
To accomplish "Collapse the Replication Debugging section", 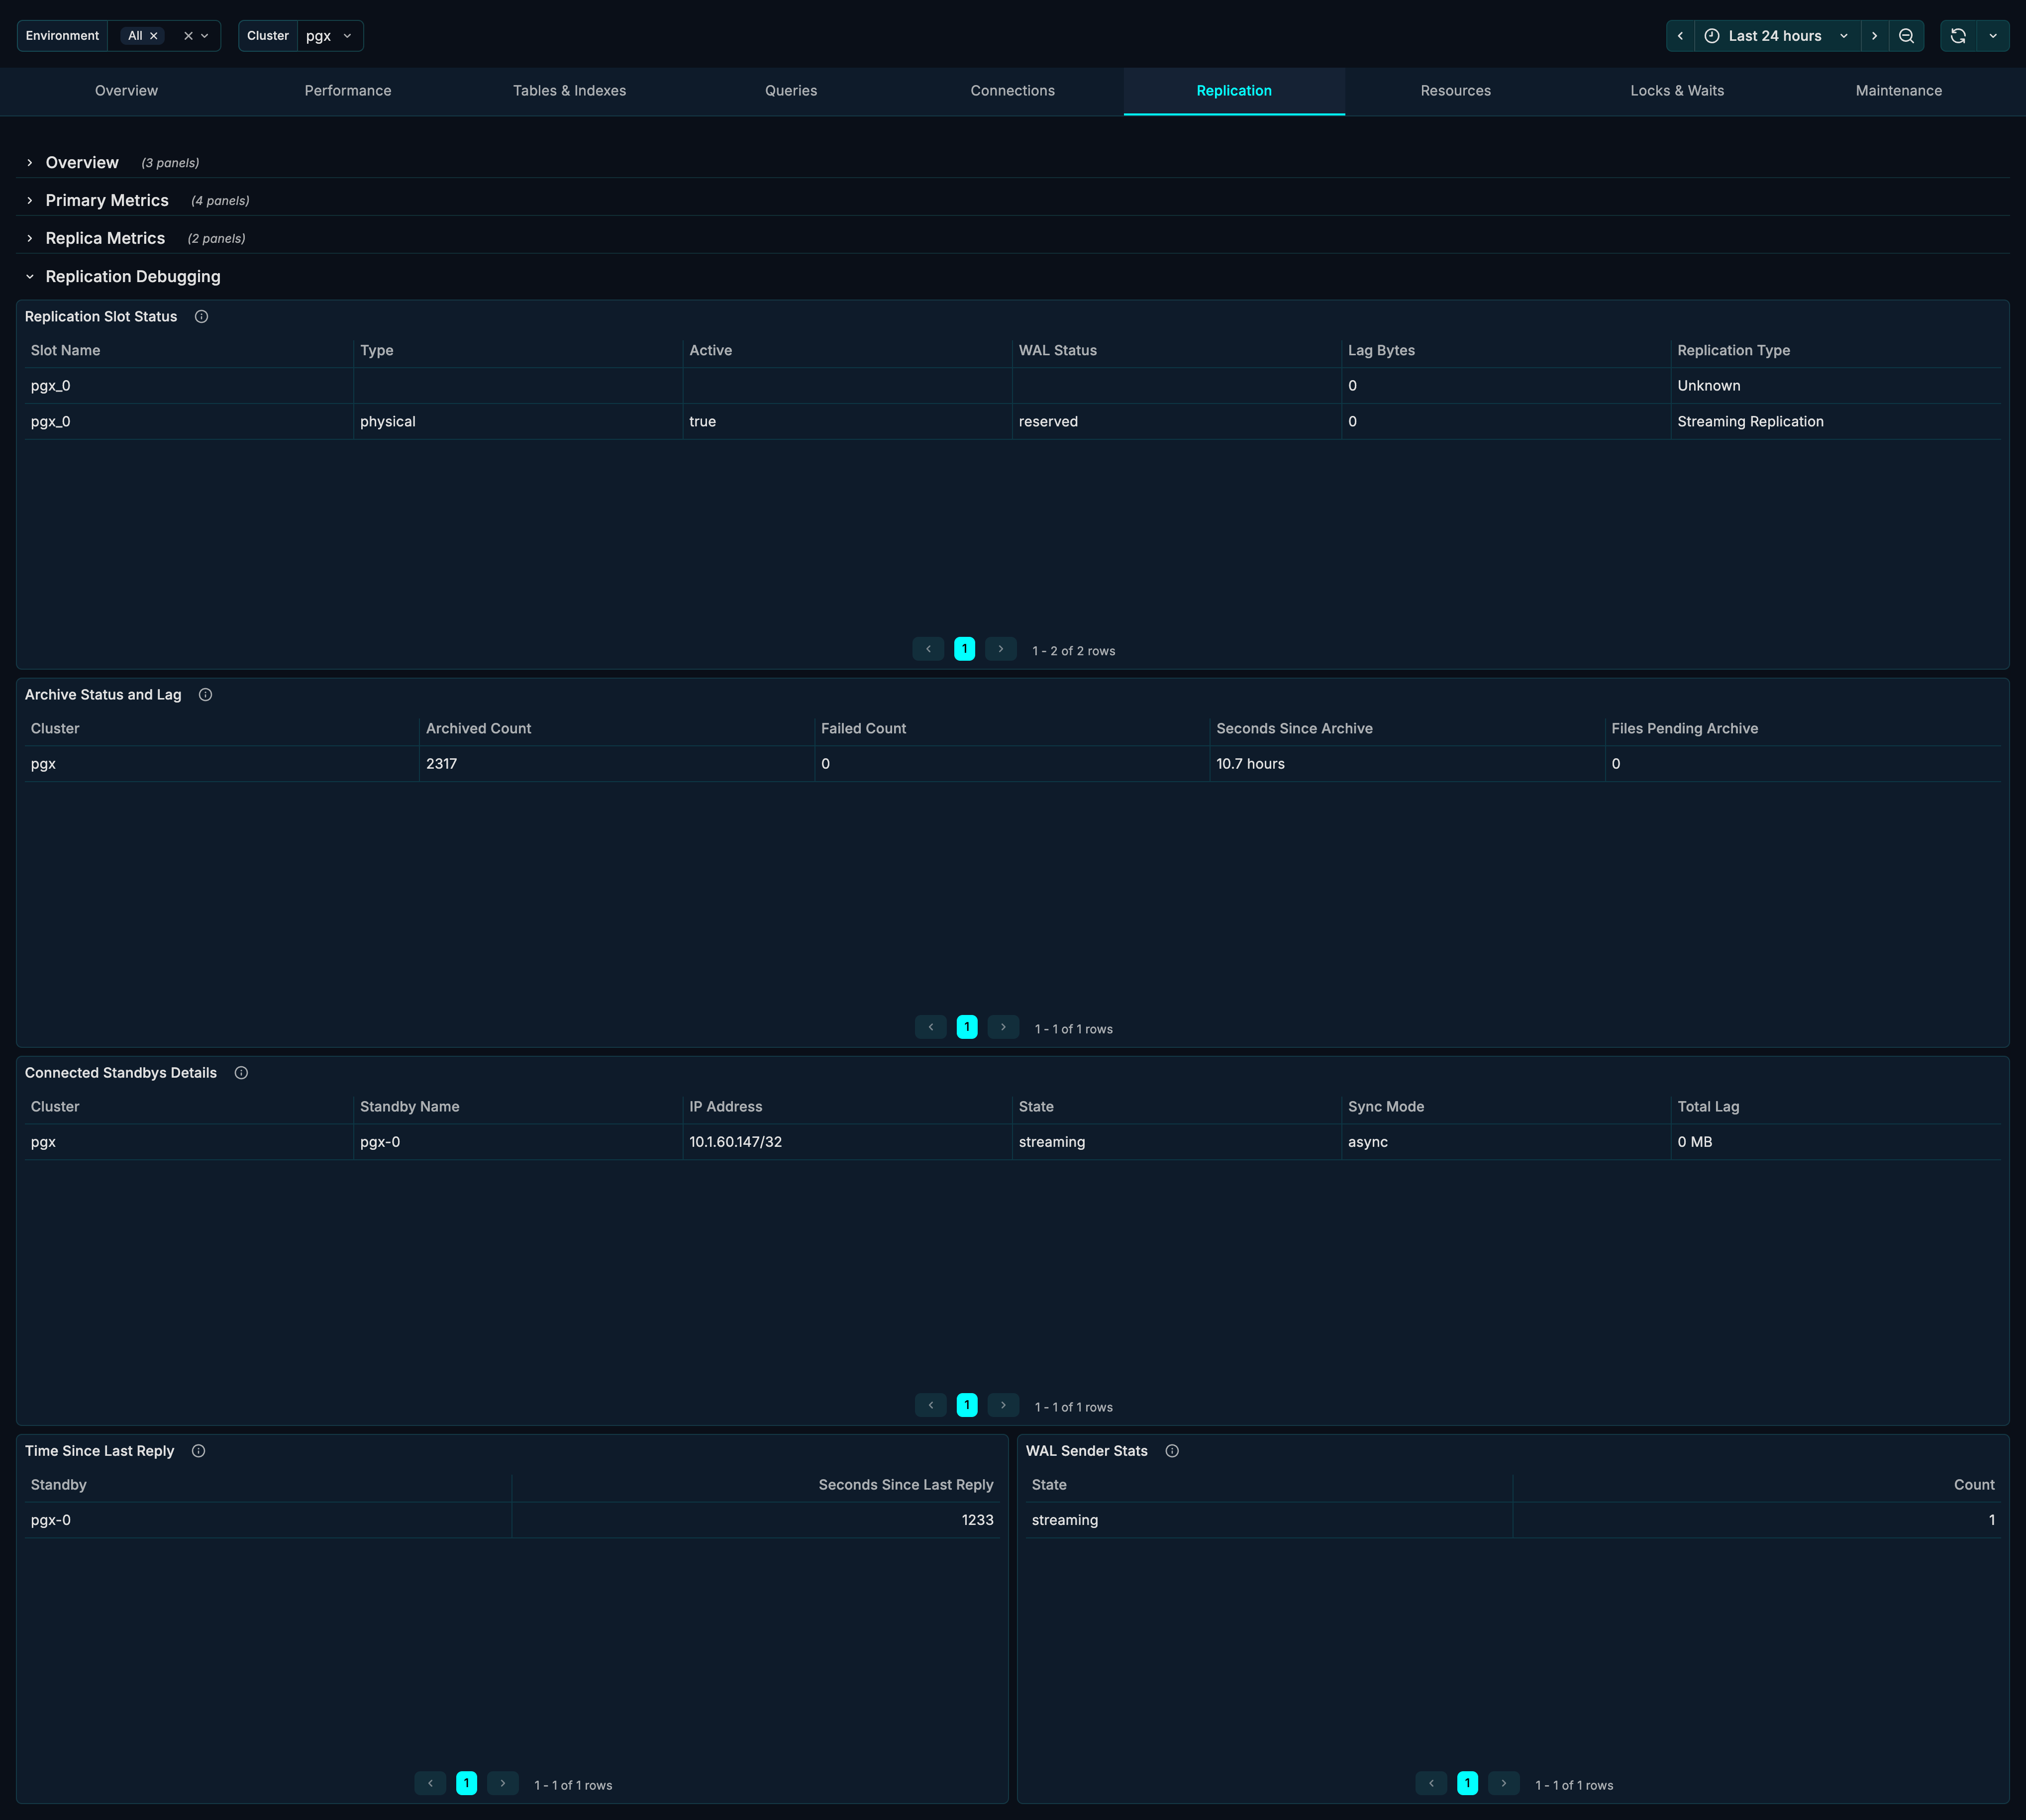I will pos(132,277).
